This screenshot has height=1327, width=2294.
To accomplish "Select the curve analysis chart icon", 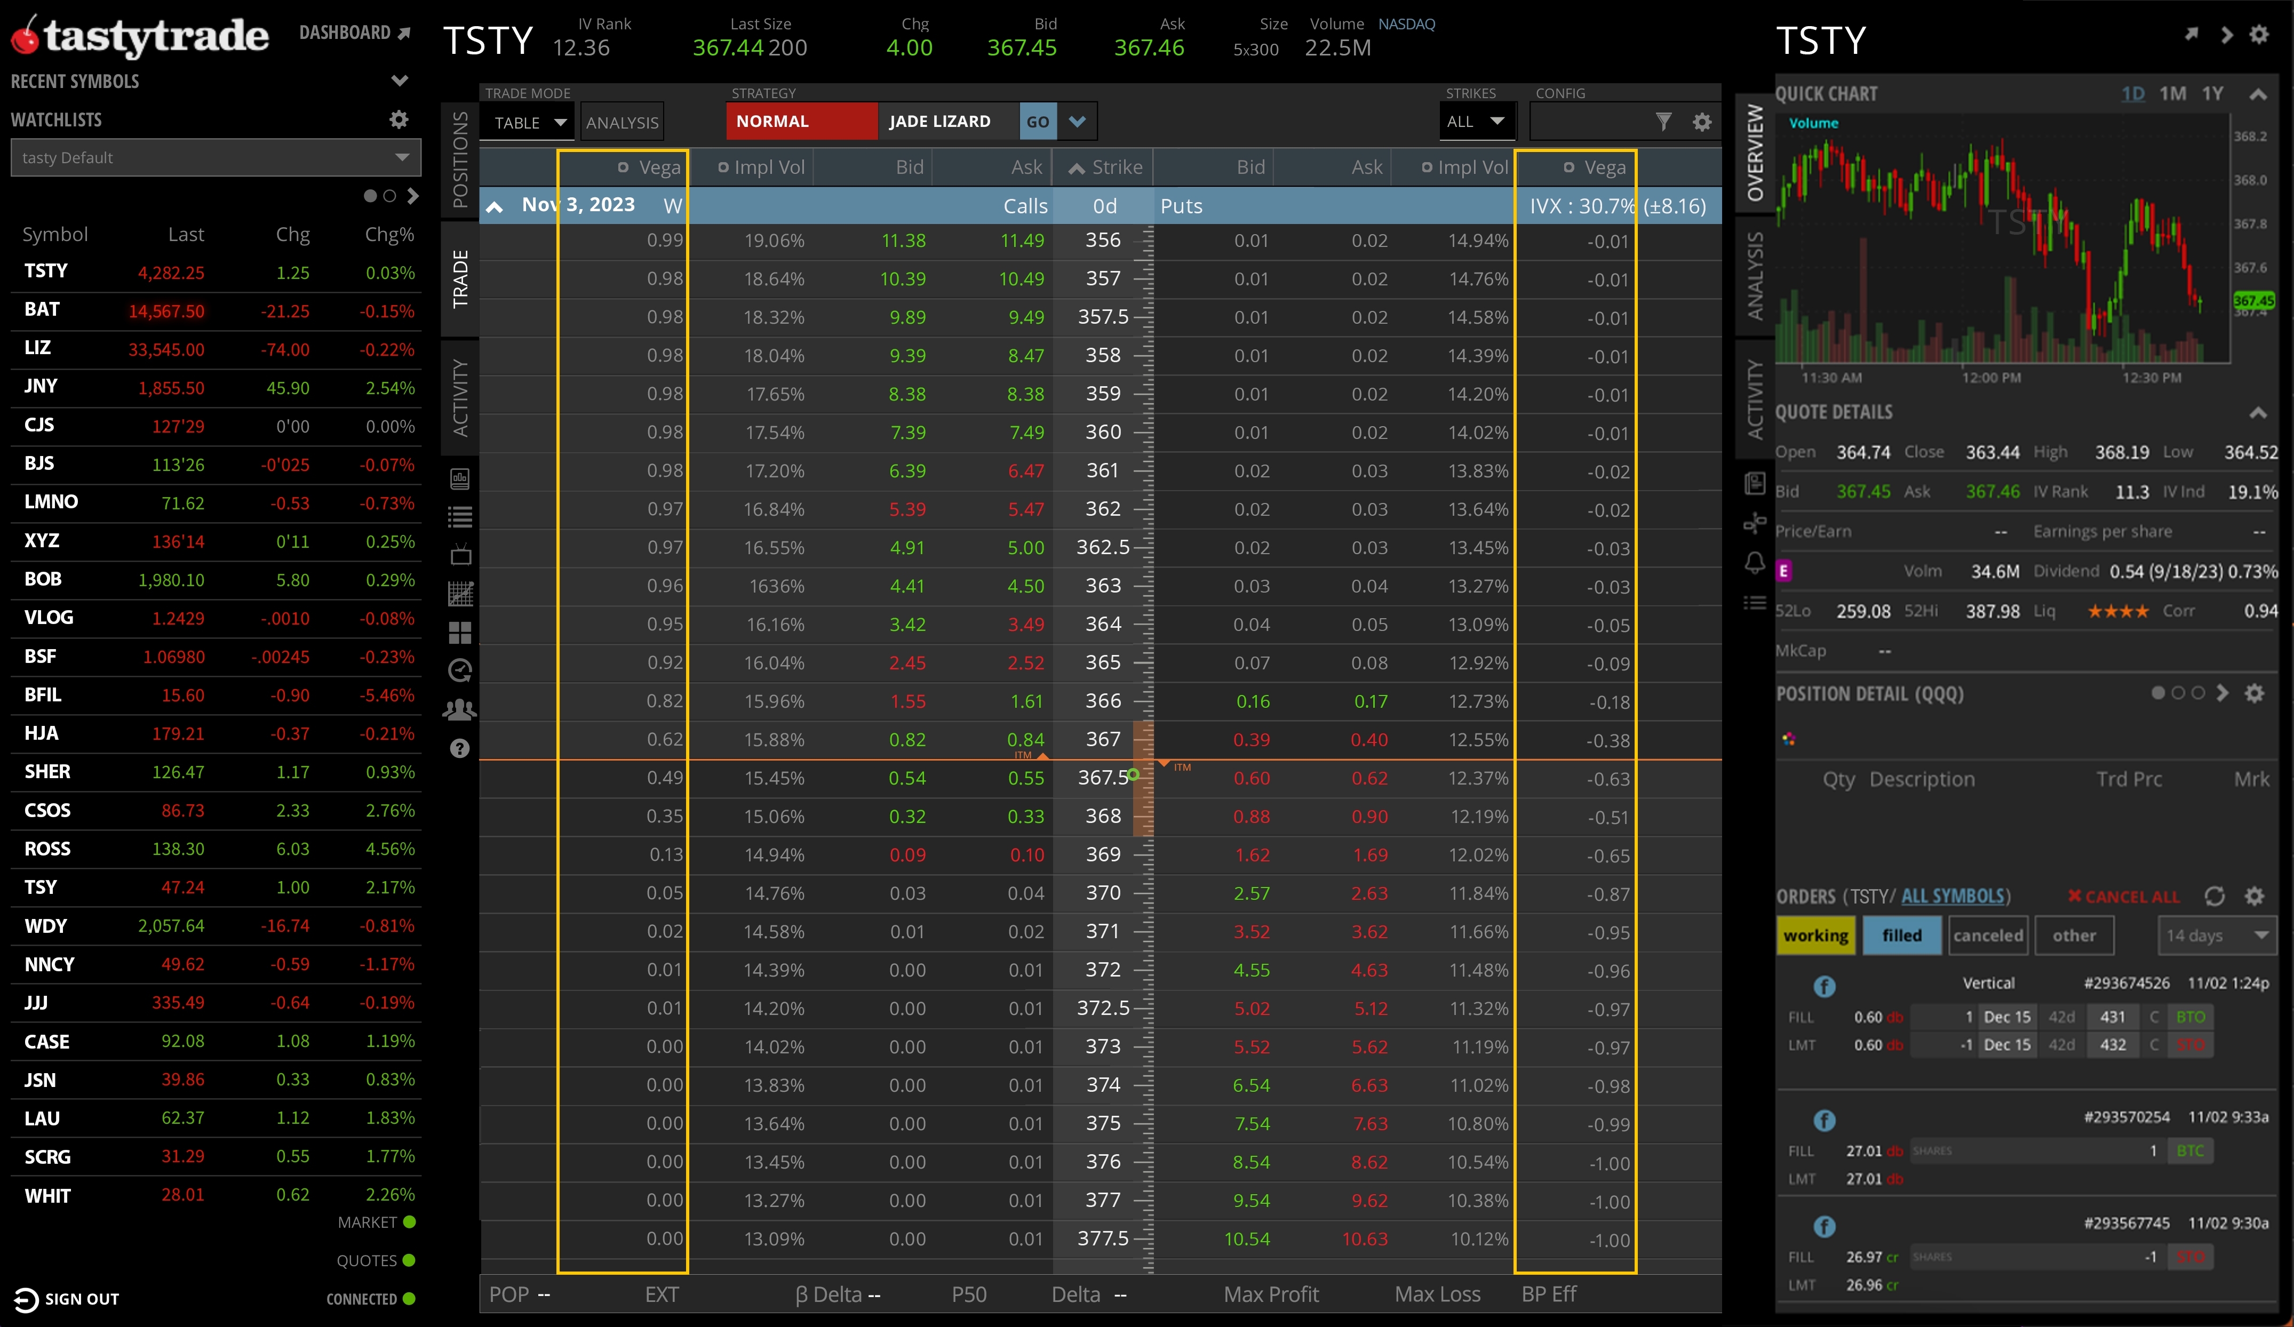I will (460, 594).
